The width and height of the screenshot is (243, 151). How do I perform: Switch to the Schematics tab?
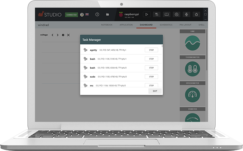166,25
